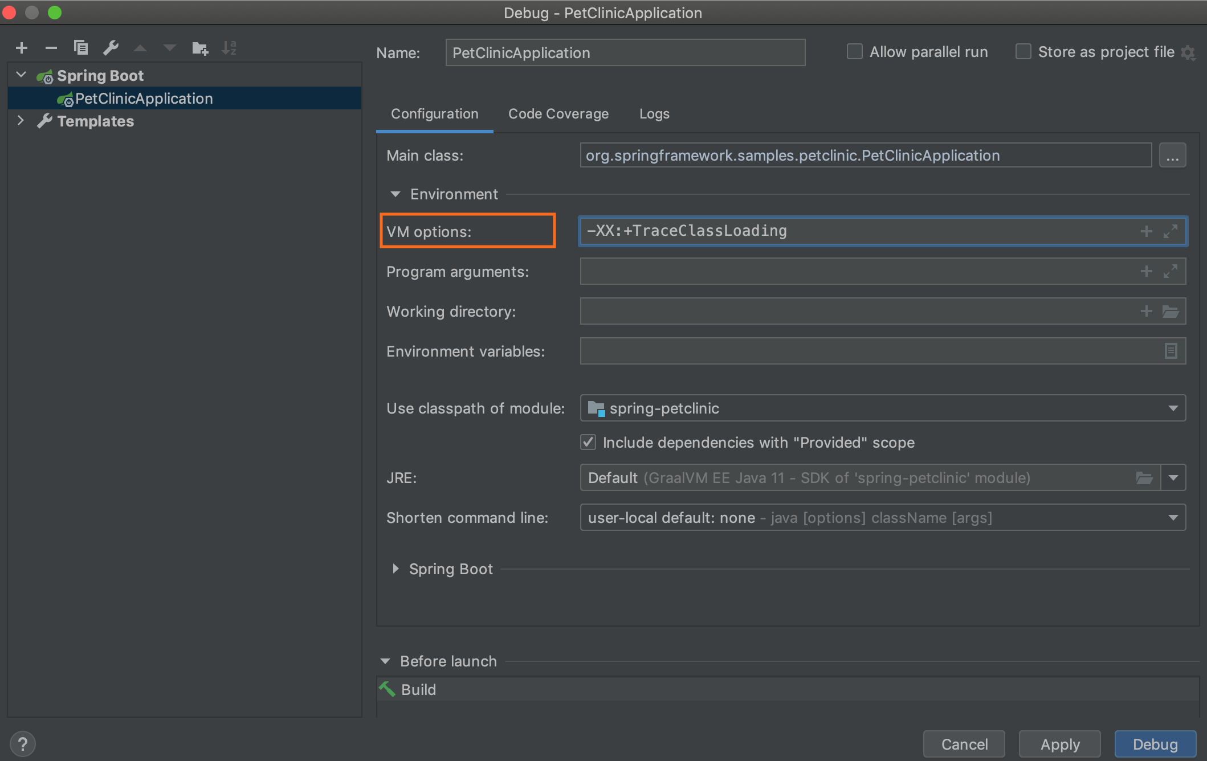Click the Name input field
Screen dimensions: 1207x761
pos(625,52)
